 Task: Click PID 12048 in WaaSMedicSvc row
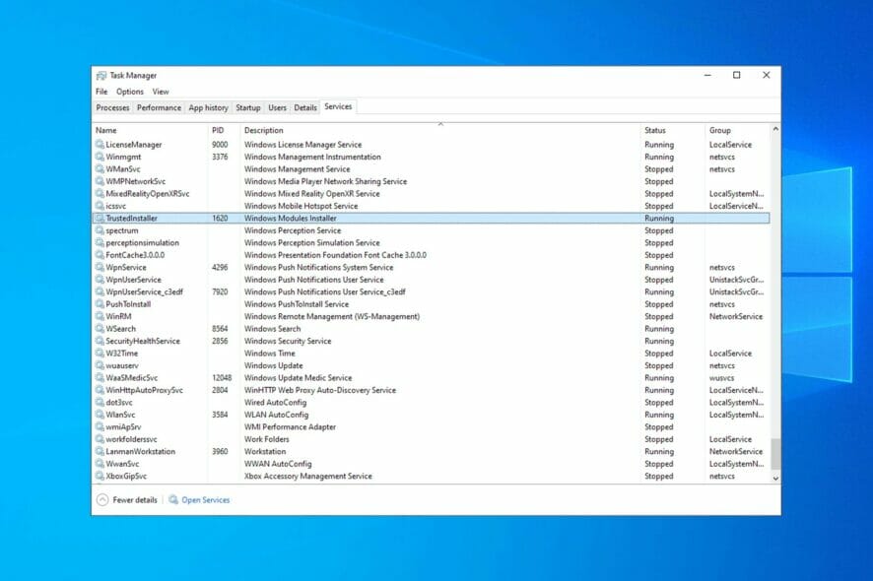222,378
